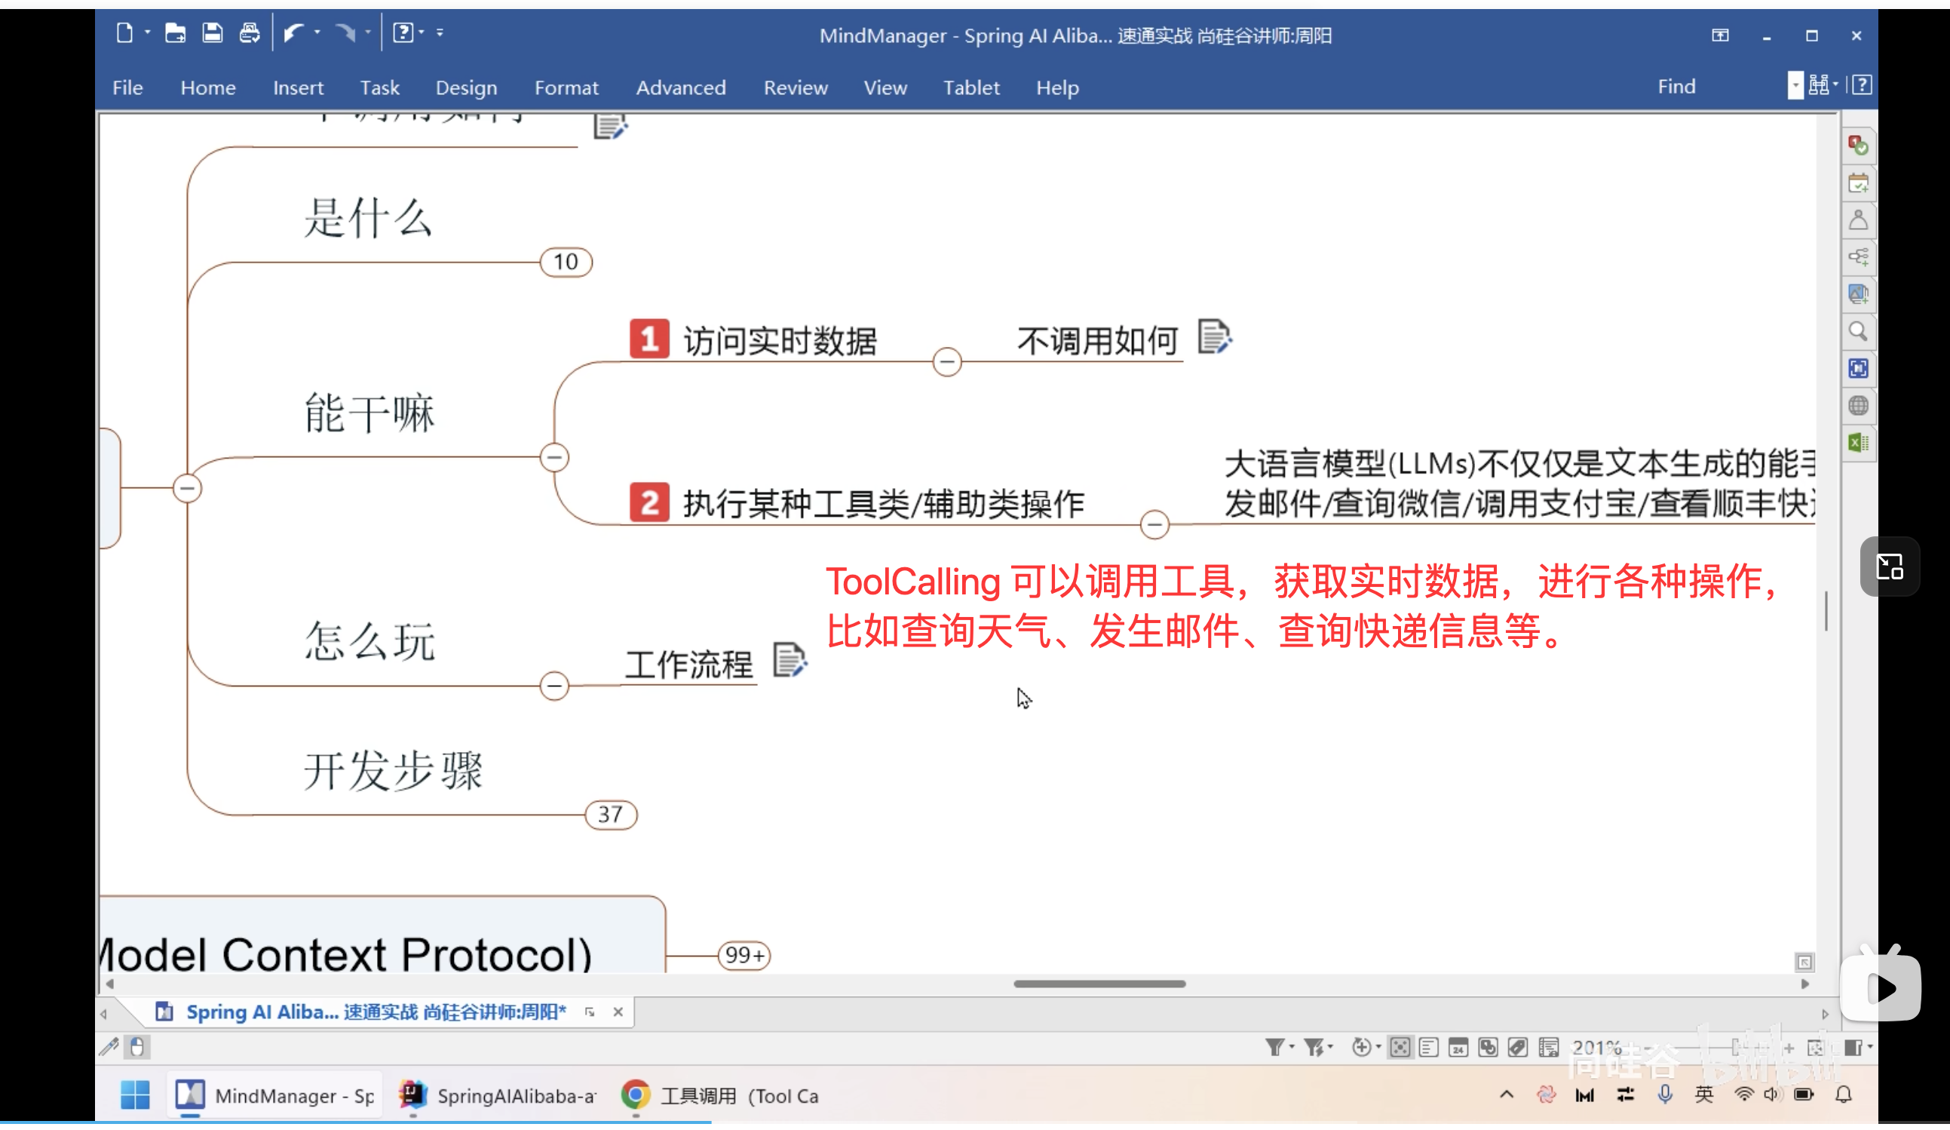Click the Print icon in the quick toolbar
Image resolution: width=1950 pixels, height=1130 pixels.
point(249,32)
